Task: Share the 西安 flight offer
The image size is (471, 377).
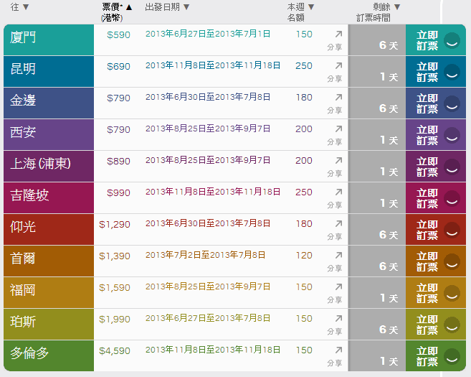Action: (338, 129)
